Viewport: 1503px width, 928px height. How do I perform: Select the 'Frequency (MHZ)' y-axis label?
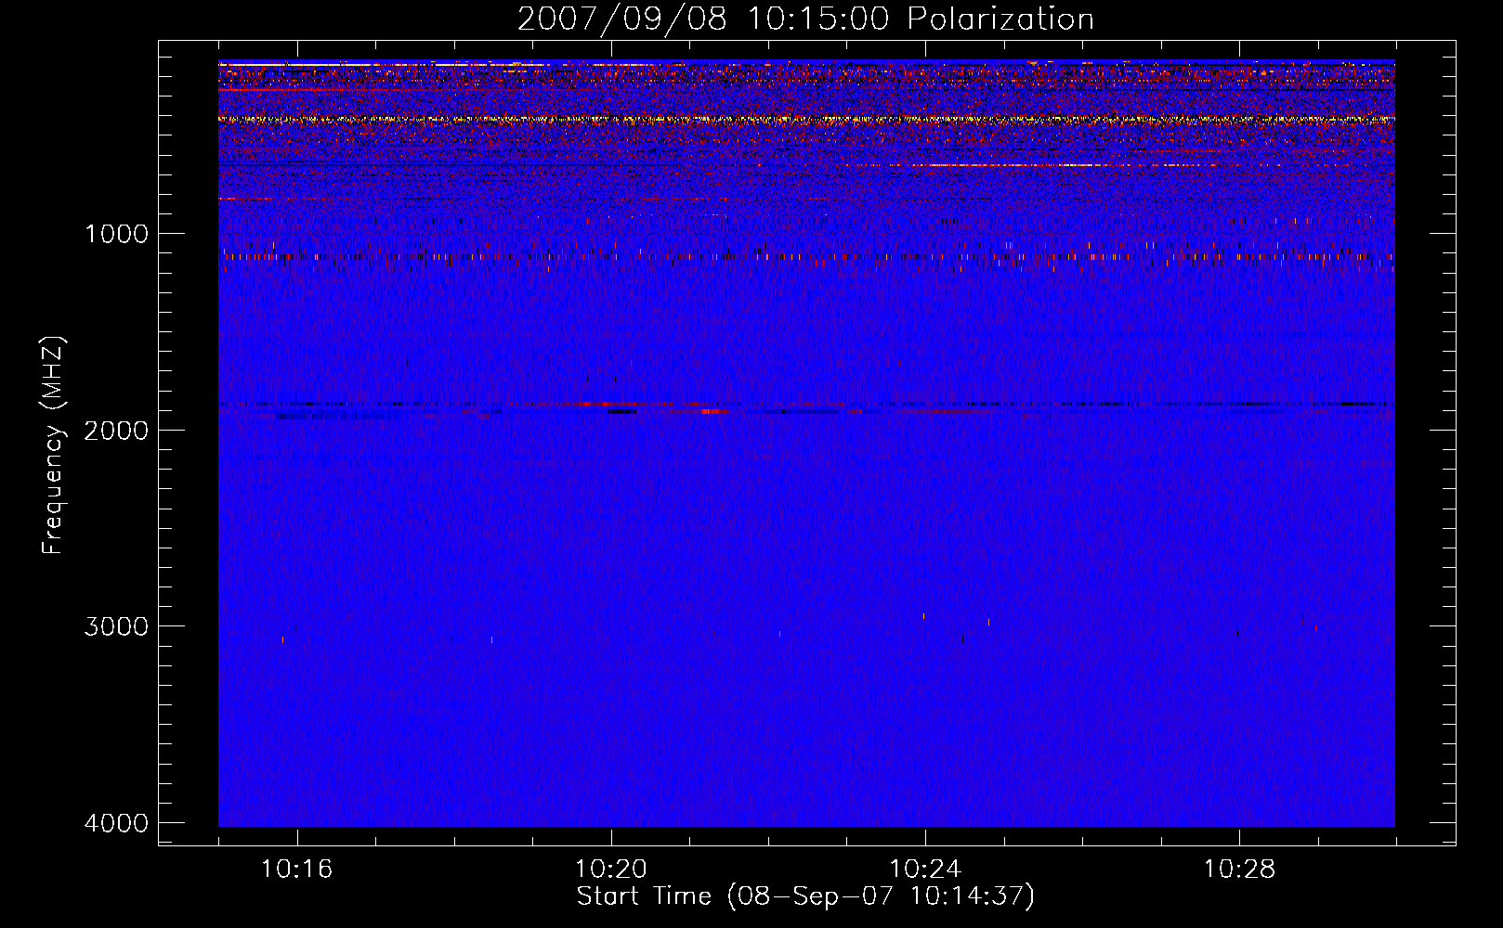tap(54, 445)
